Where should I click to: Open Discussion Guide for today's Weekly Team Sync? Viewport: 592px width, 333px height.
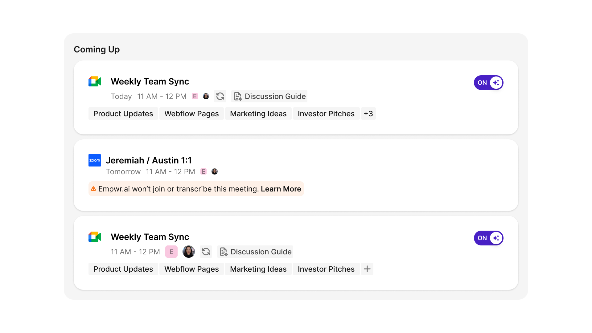(269, 96)
